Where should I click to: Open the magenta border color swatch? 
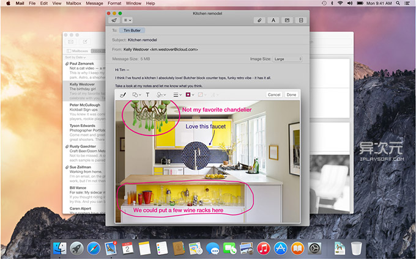[x=190, y=95]
